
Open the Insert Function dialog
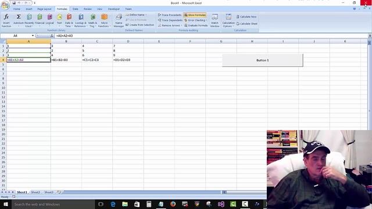(x=6, y=20)
